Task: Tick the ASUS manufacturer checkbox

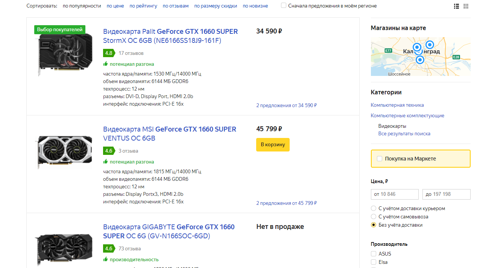Action: tap(374, 254)
